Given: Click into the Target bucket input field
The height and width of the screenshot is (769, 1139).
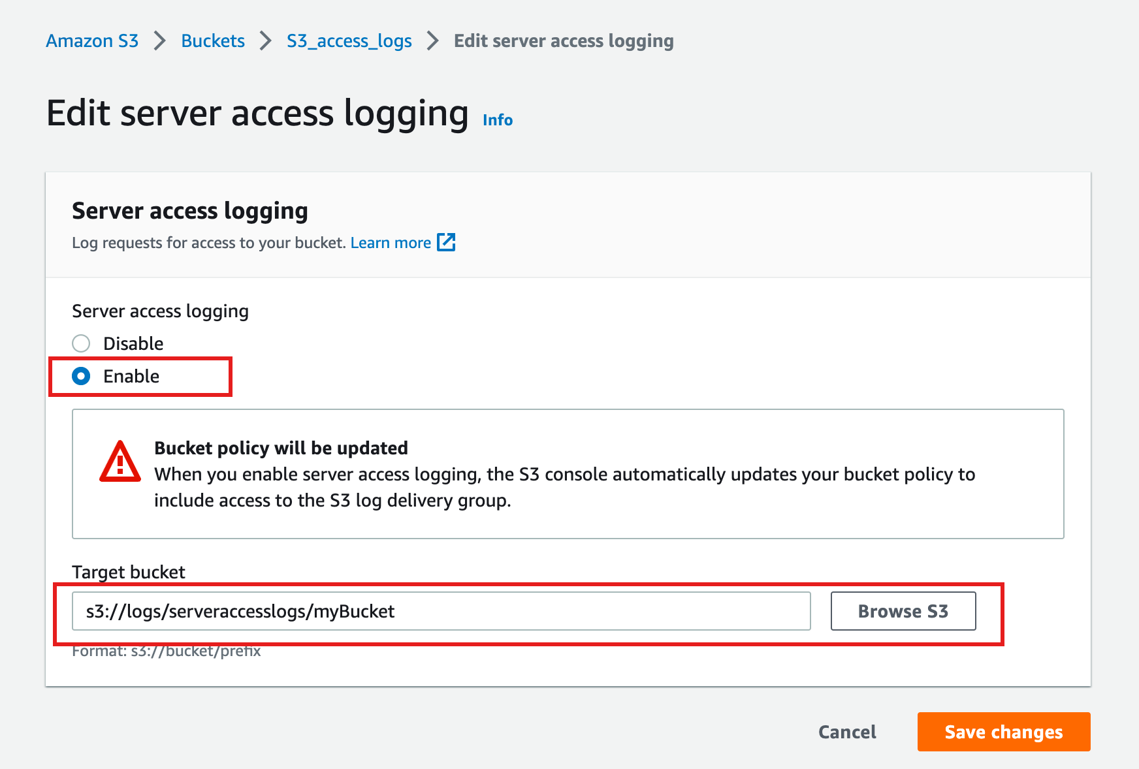Looking at the screenshot, I should pos(441,611).
